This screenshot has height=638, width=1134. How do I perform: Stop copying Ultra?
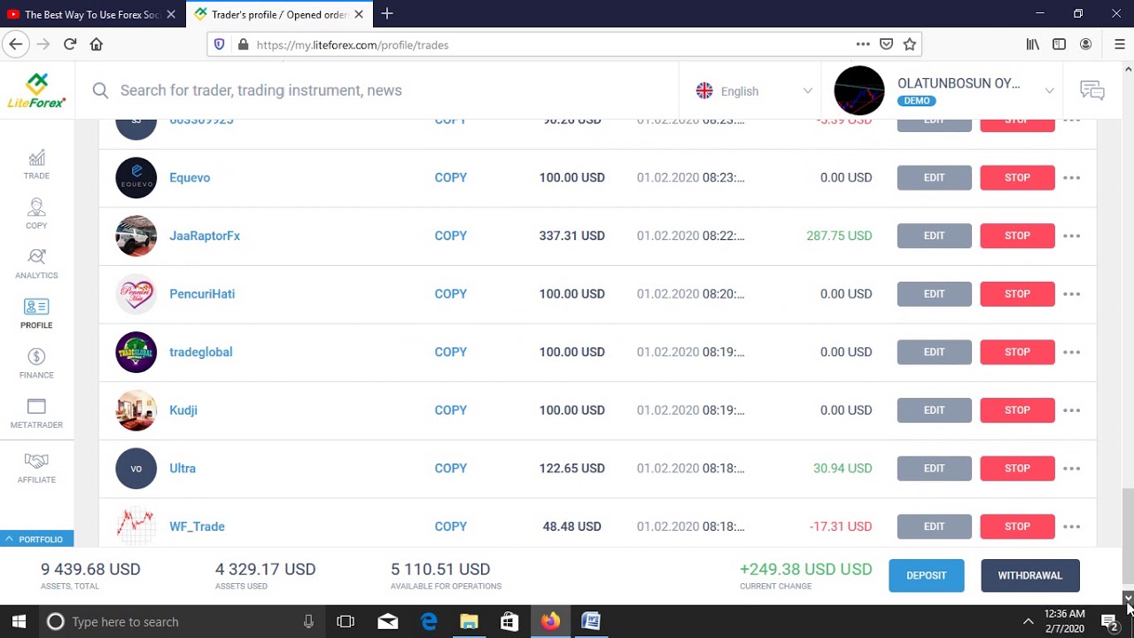1017,469
